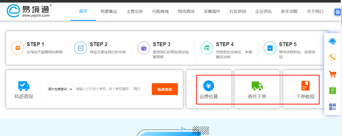Open the 主营业务 menu item
This screenshot has height=136, width=342.
[x=135, y=11]
